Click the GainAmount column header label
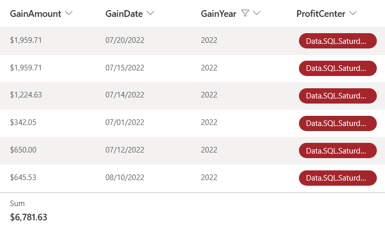385x226 pixels. click(x=35, y=14)
